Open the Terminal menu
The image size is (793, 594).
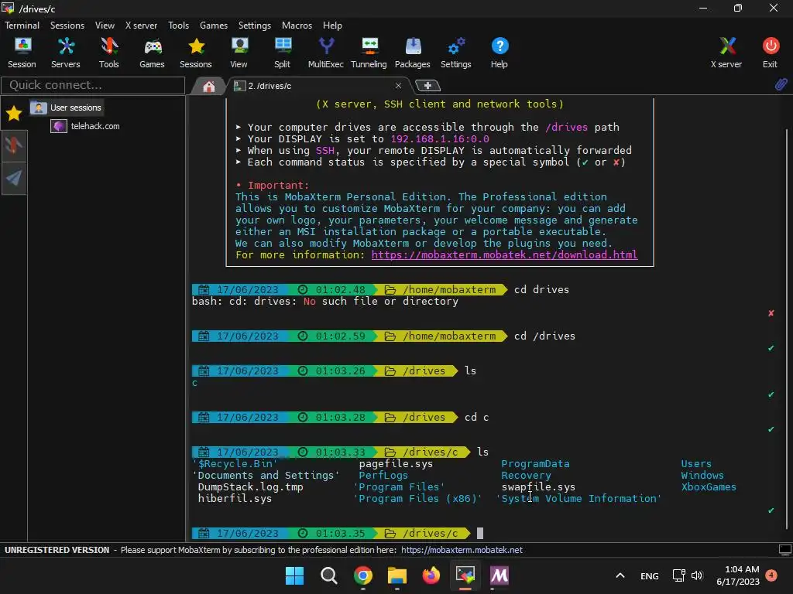pyautogui.click(x=22, y=26)
